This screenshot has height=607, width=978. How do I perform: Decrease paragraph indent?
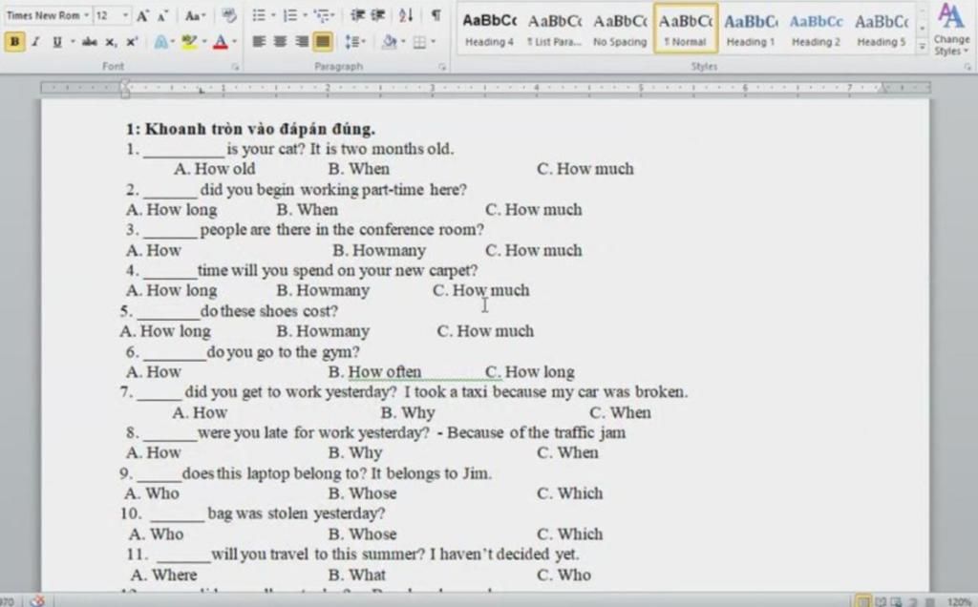pos(357,15)
